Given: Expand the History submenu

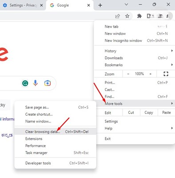Looking at the screenshot, I should 135,51.
